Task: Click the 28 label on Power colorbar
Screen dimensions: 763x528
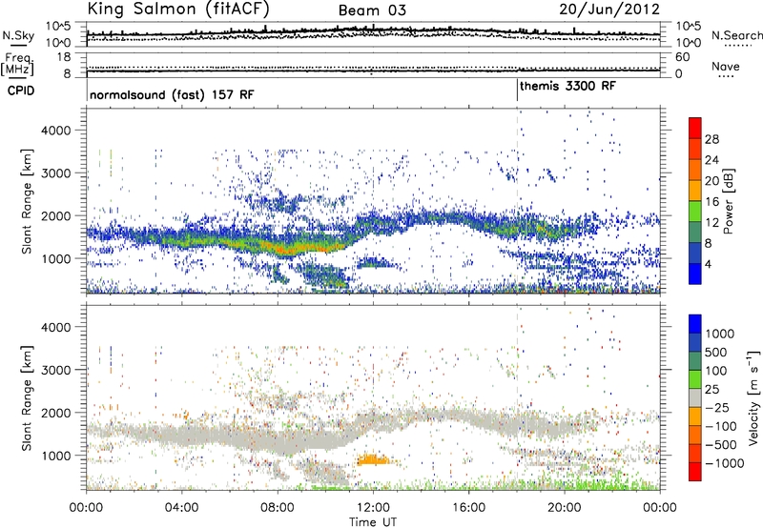Action: pos(711,139)
